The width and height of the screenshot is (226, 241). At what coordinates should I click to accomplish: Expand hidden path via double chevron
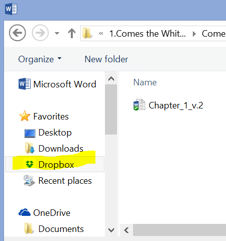click(x=101, y=34)
